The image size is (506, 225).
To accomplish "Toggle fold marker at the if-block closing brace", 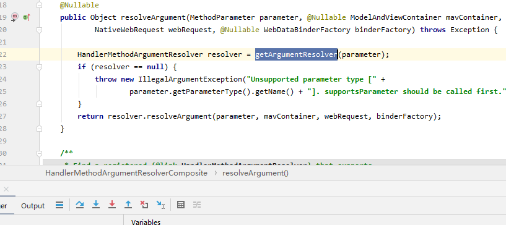I will coord(40,104).
